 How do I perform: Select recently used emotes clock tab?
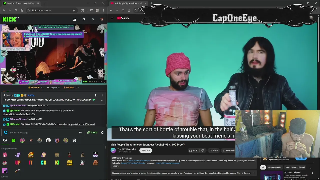pos(5,140)
